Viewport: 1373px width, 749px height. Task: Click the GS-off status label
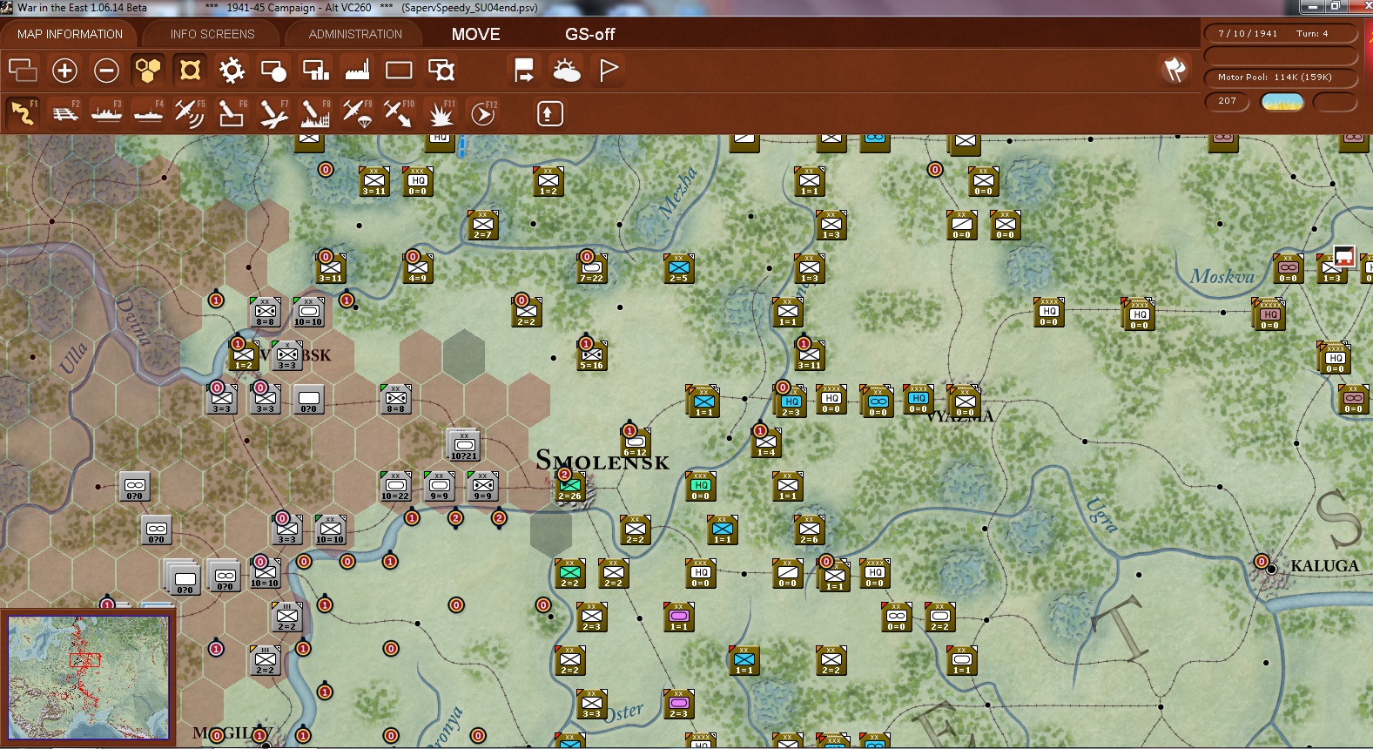pos(589,34)
